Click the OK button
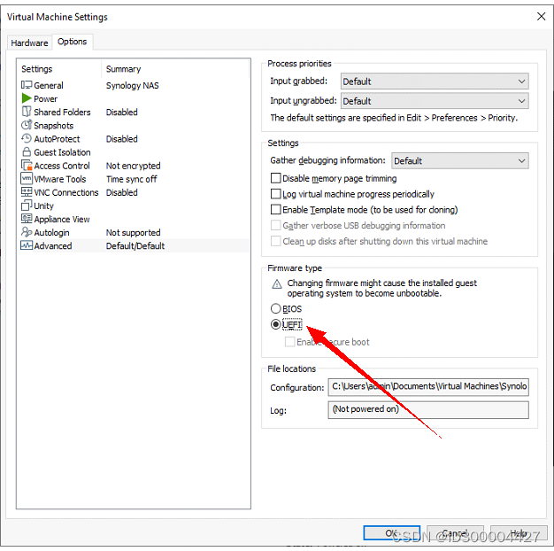 pyautogui.click(x=391, y=532)
